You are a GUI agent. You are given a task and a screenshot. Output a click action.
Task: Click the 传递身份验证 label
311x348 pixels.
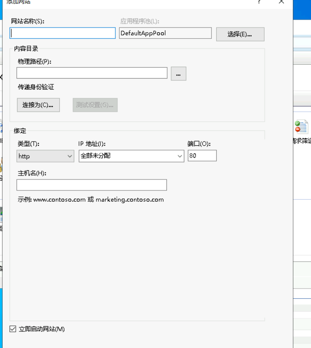(x=36, y=87)
